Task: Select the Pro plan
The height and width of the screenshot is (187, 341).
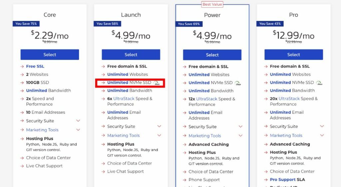Action: pos(293,55)
